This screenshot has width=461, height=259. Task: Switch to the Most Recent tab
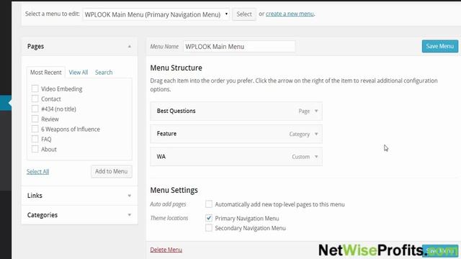tap(46, 72)
